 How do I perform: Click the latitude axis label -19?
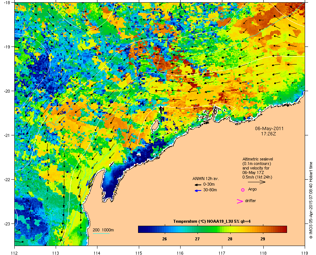coord(7,47)
